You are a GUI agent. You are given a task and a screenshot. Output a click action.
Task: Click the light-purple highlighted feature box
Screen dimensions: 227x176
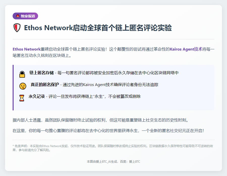113,87
